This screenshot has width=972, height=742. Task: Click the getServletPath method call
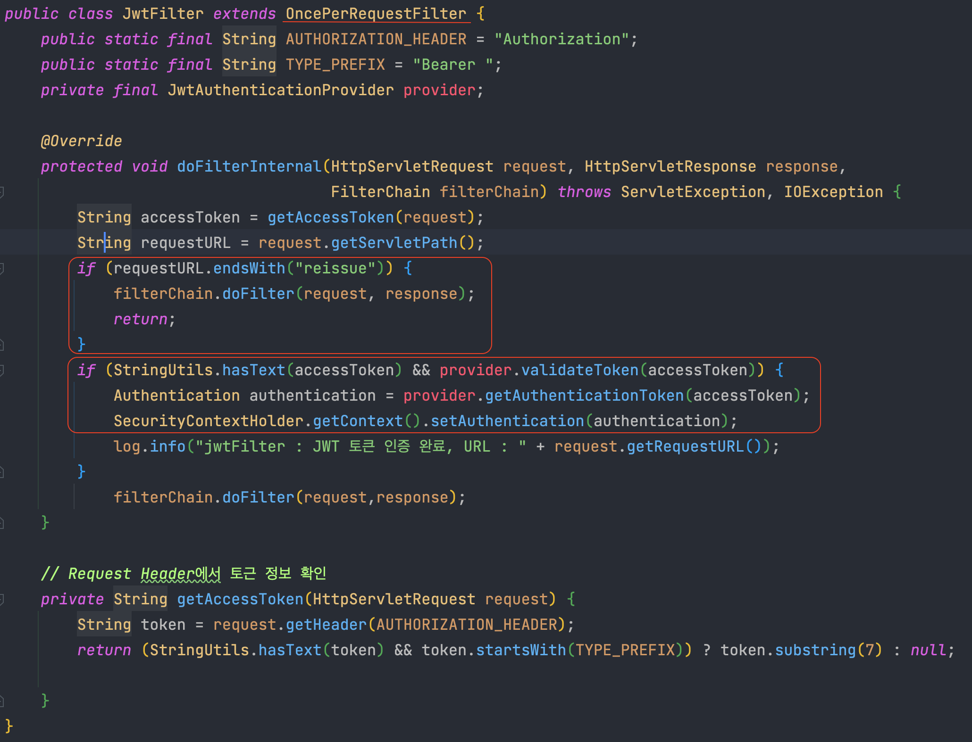pos(394,243)
